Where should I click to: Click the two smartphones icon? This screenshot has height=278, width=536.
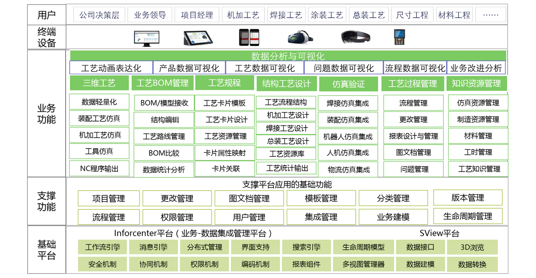click(x=249, y=37)
